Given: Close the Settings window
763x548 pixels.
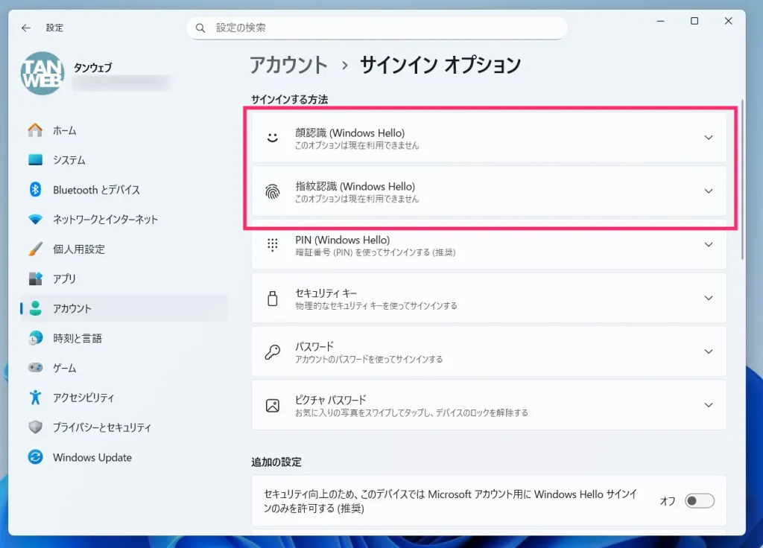Looking at the screenshot, I should pyautogui.click(x=729, y=21).
